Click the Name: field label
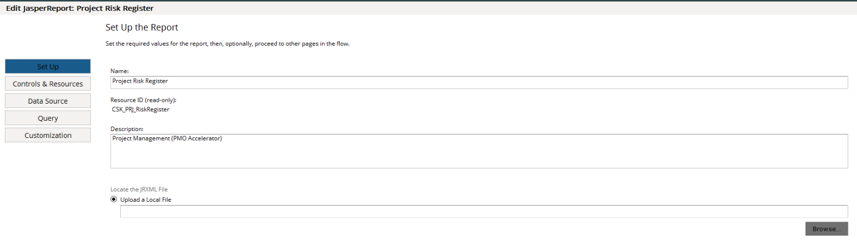 pyautogui.click(x=120, y=71)
